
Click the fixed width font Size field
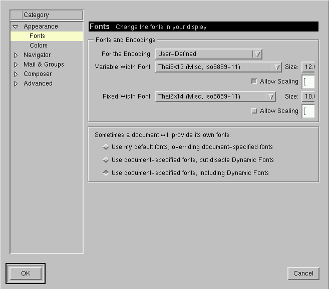pos(308,96)
